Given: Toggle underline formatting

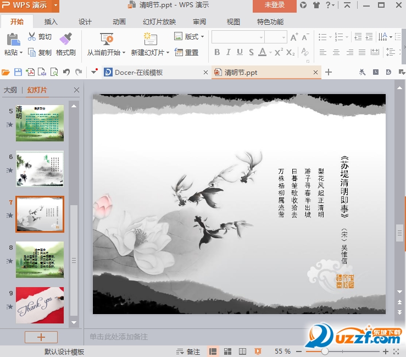Looking at the screenshot, I should tap(240, 52).
